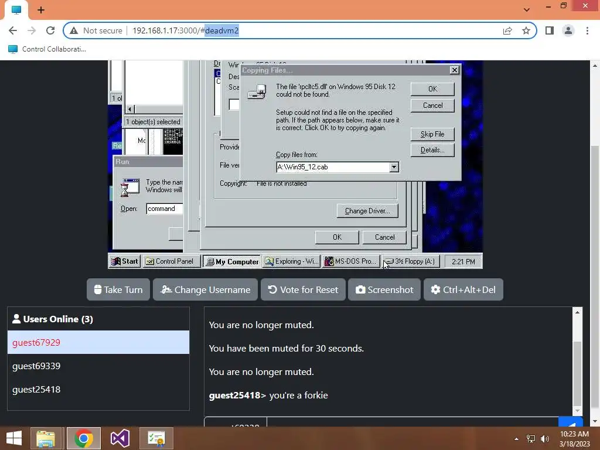Click the Take Turn button
600x450 pixels.
click(x=118, y=289)
